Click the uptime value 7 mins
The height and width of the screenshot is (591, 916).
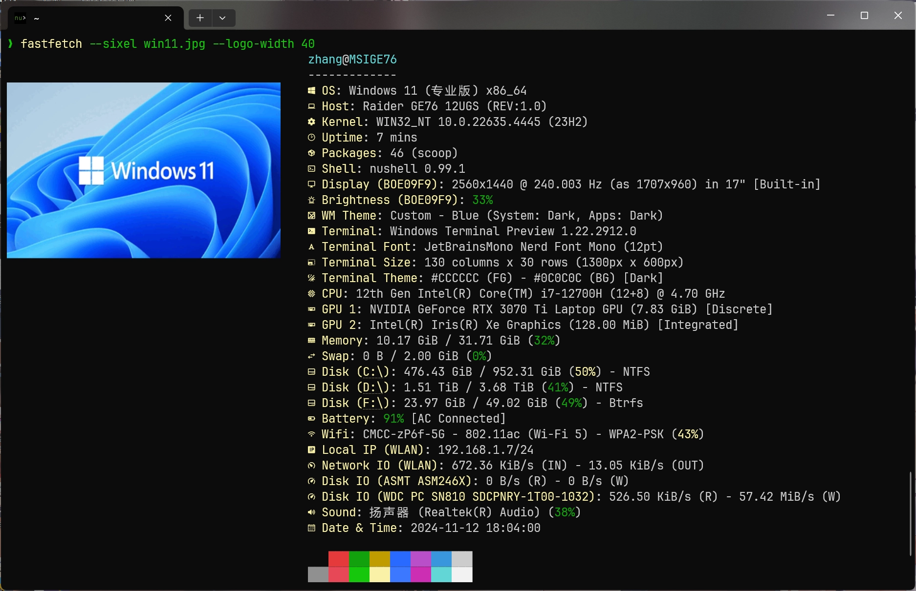[x=397, y=138]
